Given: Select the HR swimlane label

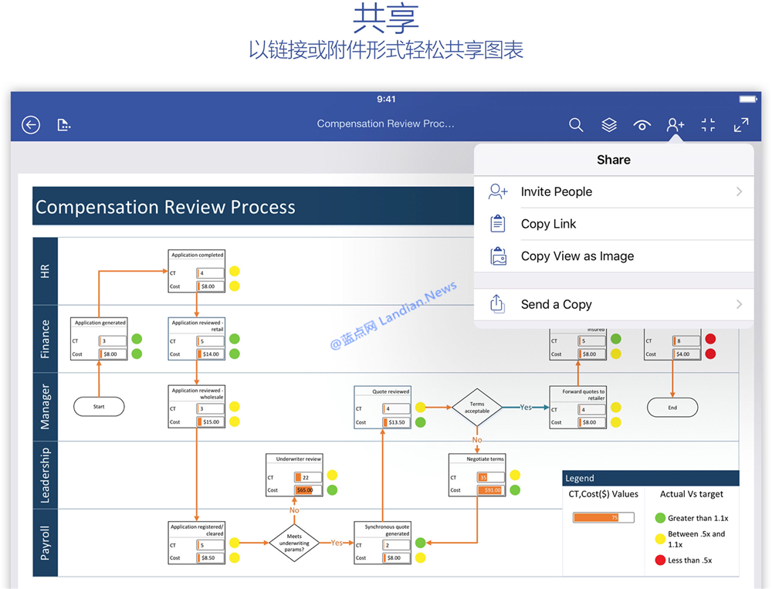Looking at the screenshot, I should [x=44, y=270].
